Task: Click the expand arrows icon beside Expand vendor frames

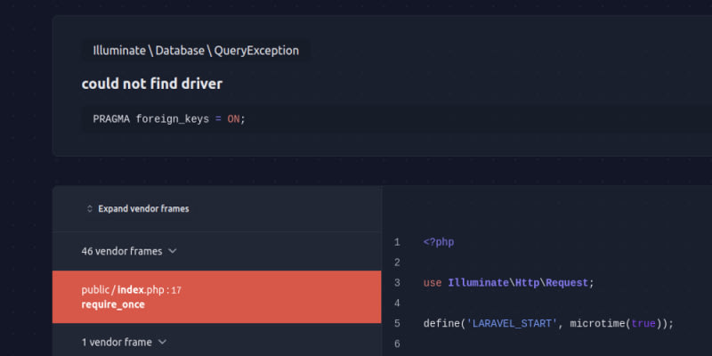Action: click(x=89, y=209)
